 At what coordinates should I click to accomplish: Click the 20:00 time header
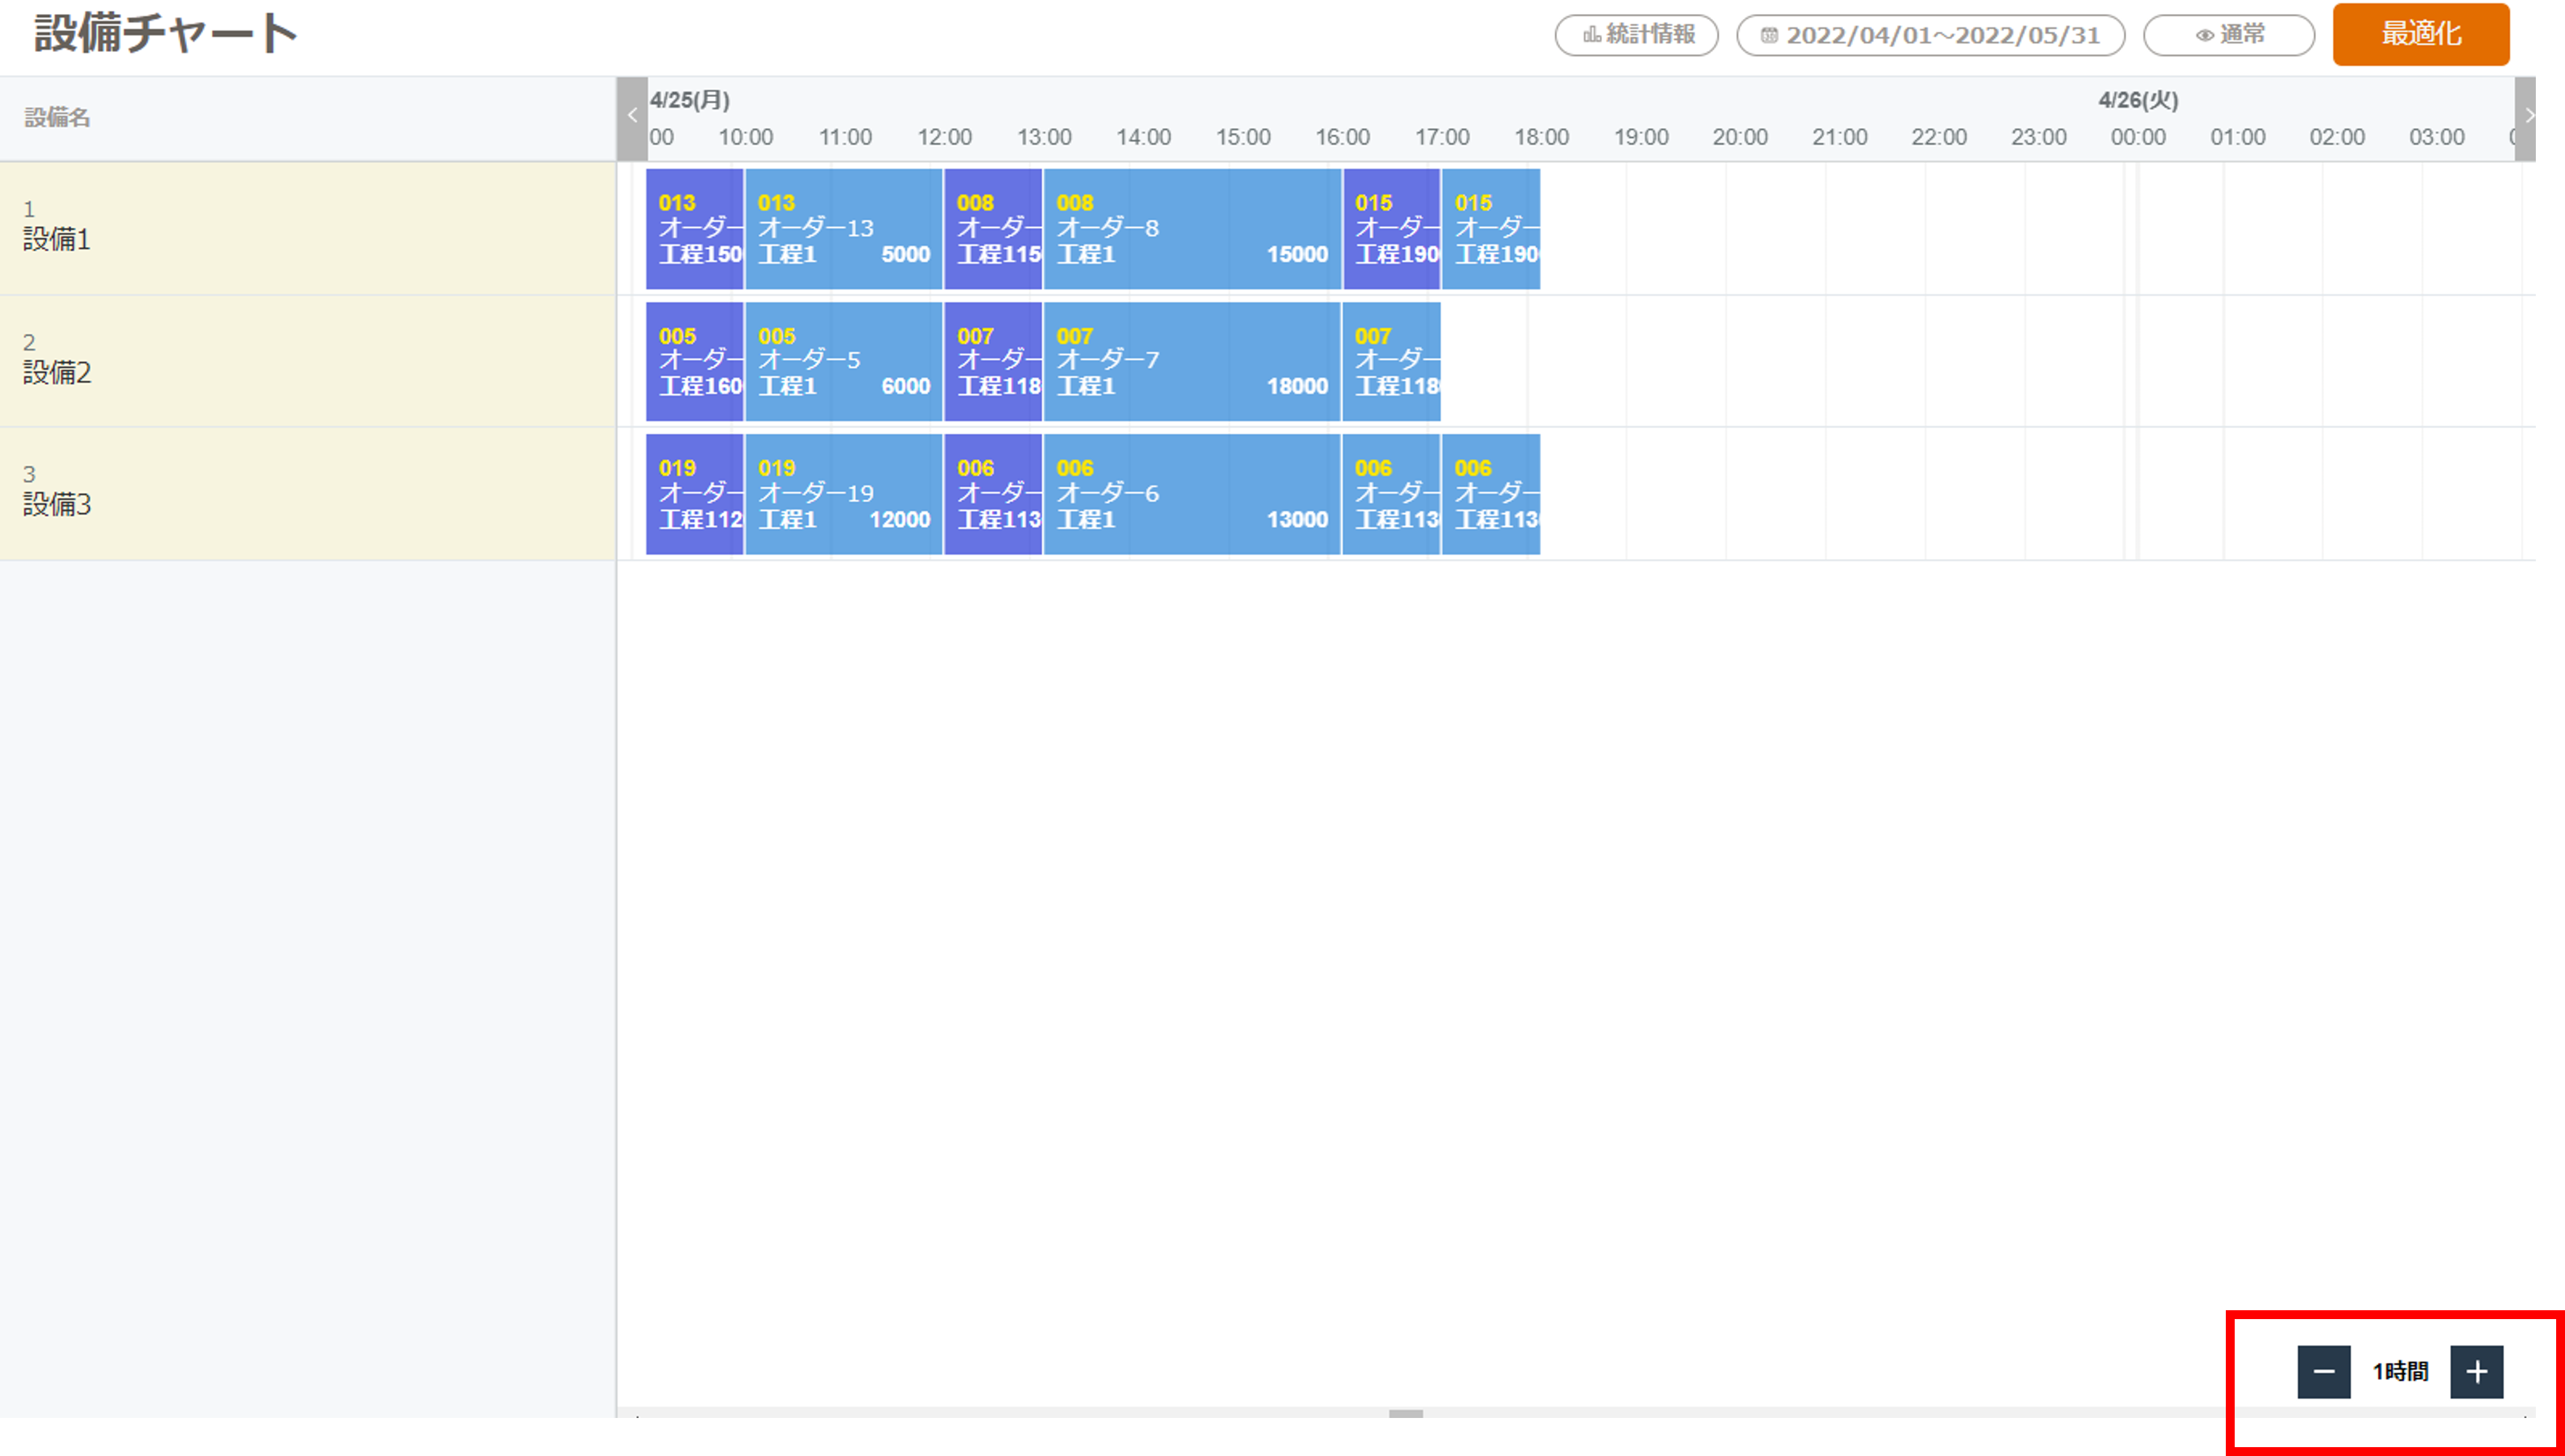coord(1739,137)
